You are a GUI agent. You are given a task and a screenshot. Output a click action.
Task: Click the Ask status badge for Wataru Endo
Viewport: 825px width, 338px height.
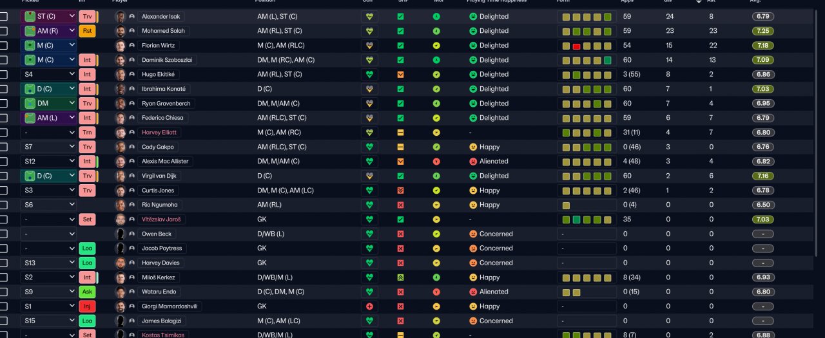tap(87, 292)
